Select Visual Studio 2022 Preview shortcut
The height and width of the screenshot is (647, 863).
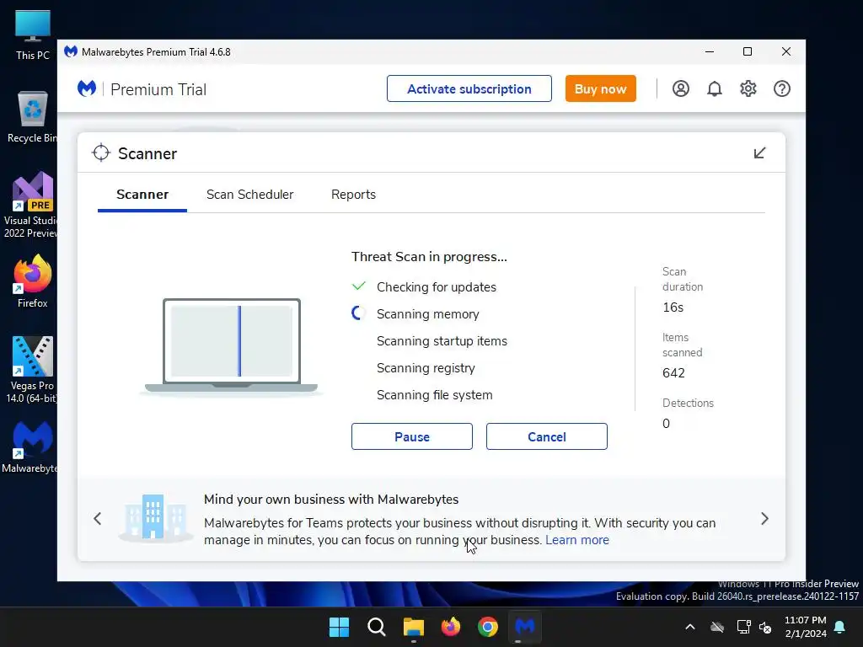[x=30, y=206]
